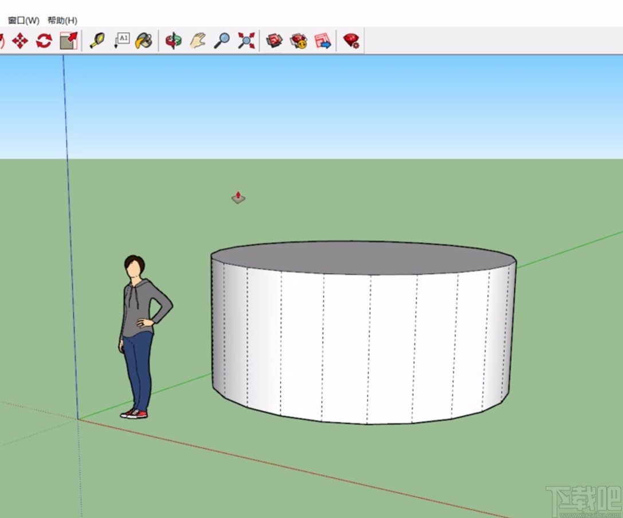Select the Rotate tool
Screen dimensions: 623x518
pyautogui.click(x=44, y=40)
